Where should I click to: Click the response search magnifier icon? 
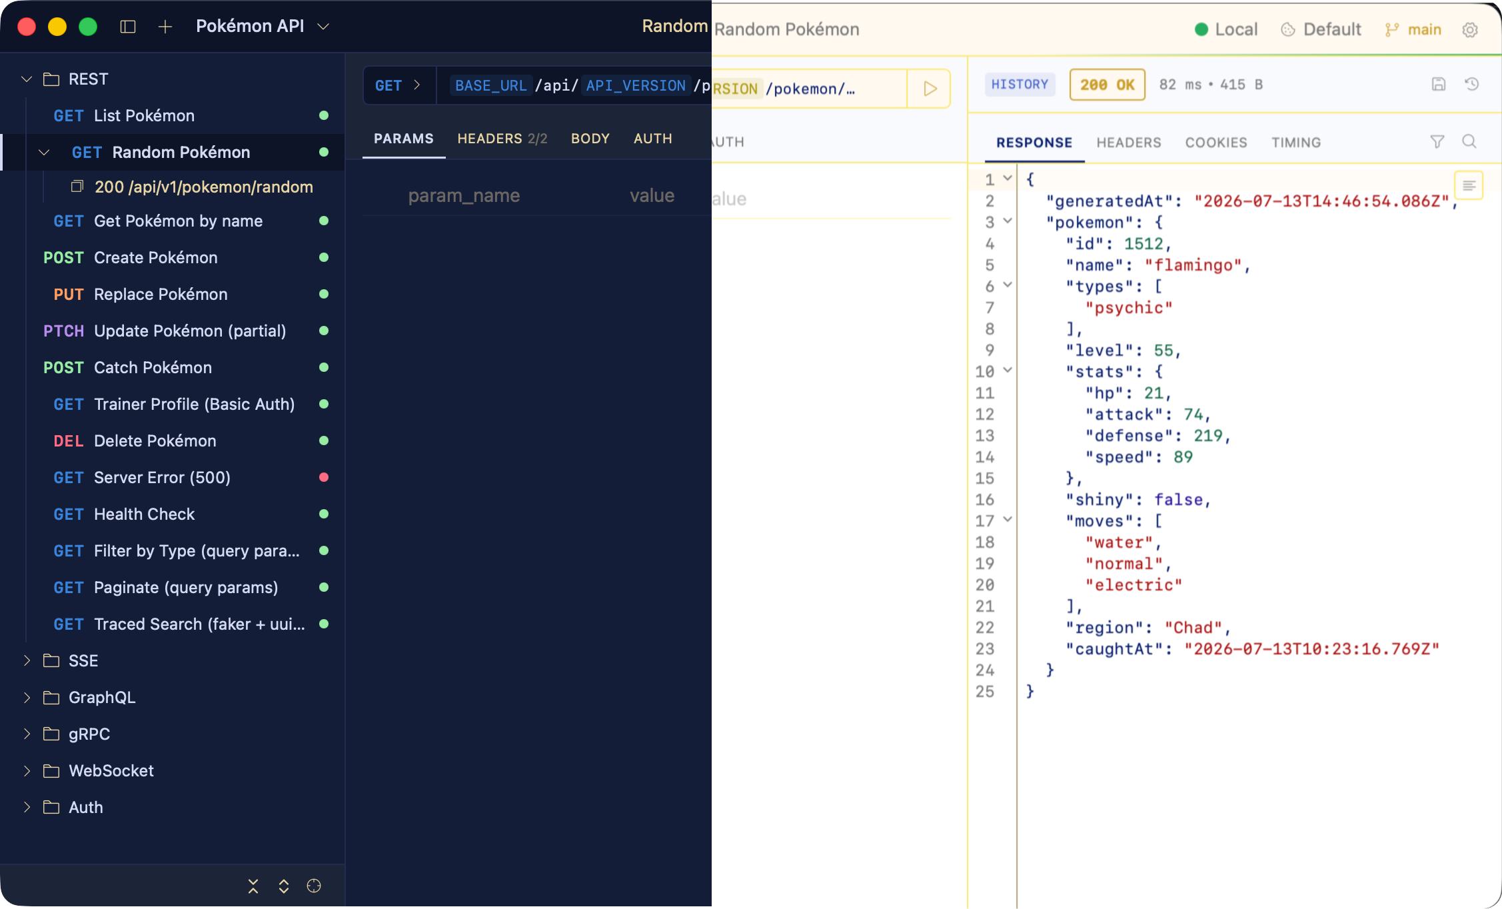[1469, 141]
